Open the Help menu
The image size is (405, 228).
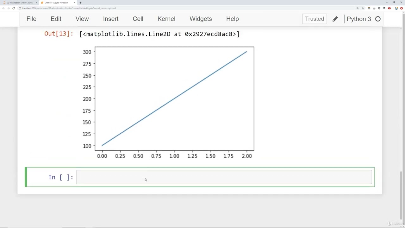232,19
